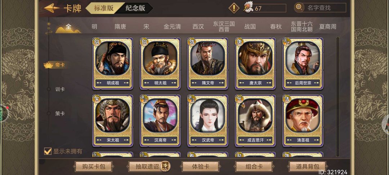389x175 pixels.
Task: Switch to the 东汉三国西晋 tab
Action: (224, 27)
